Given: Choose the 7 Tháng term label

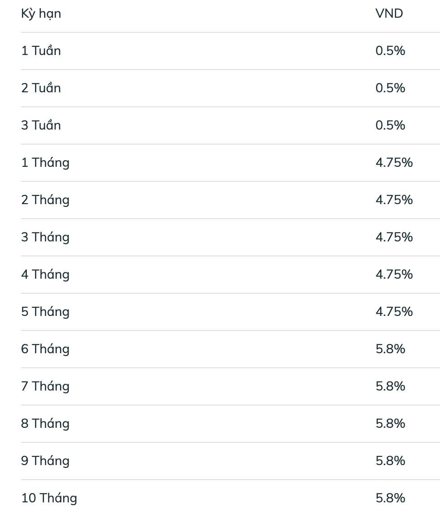Looking at the screenshot, I should click(x=45, y=386).
